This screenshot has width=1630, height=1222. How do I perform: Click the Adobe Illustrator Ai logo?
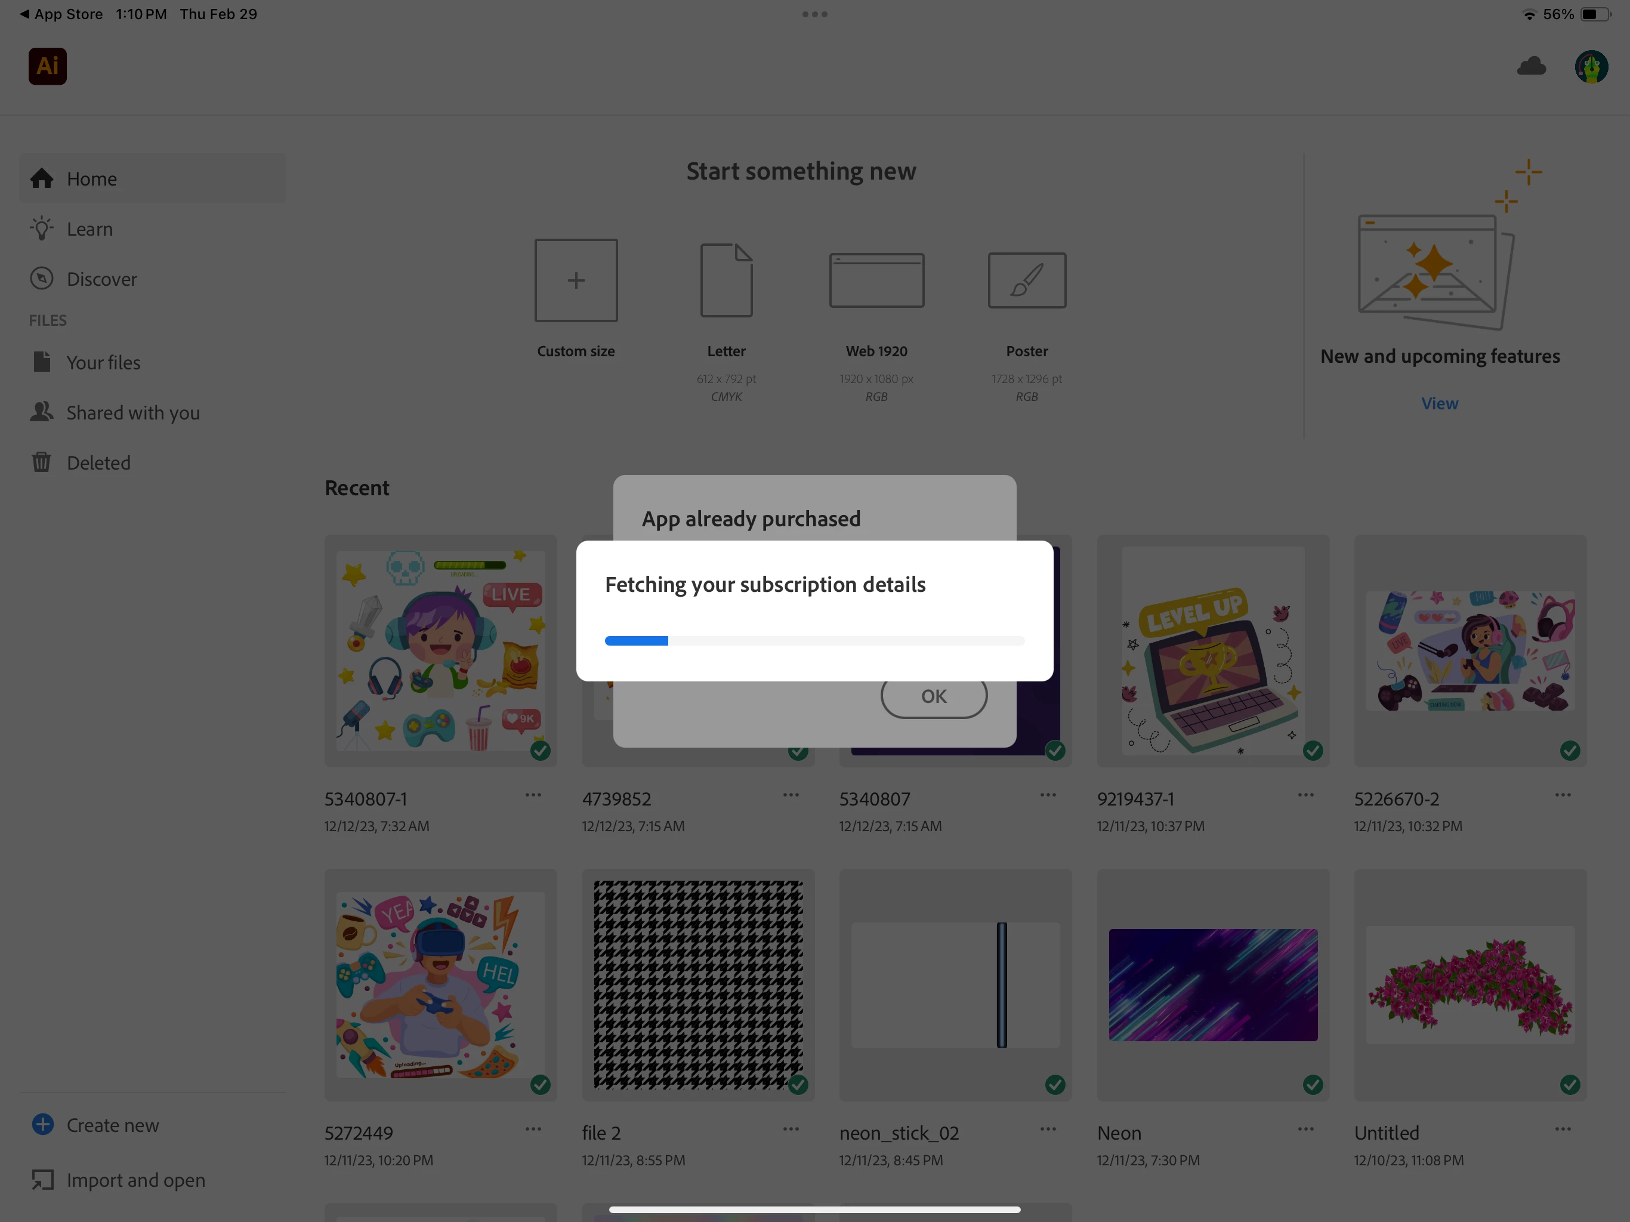click(47, 66)
